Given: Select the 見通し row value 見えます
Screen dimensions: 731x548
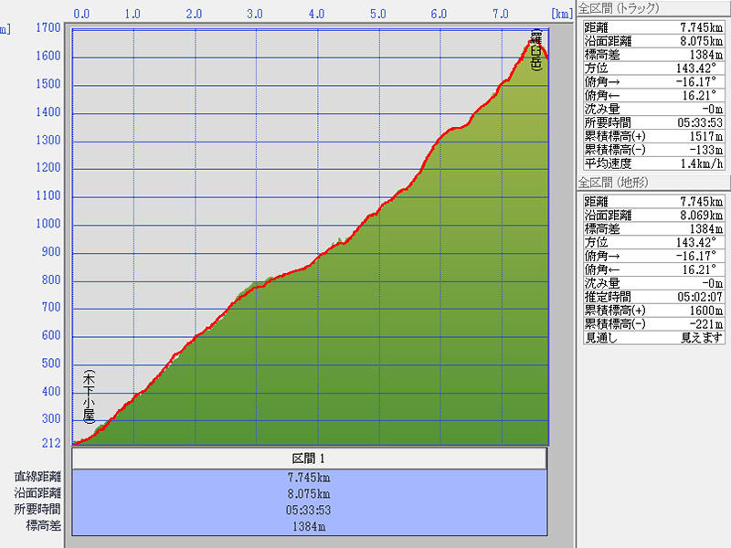Looking at the screenshot, I should point(690,338).
